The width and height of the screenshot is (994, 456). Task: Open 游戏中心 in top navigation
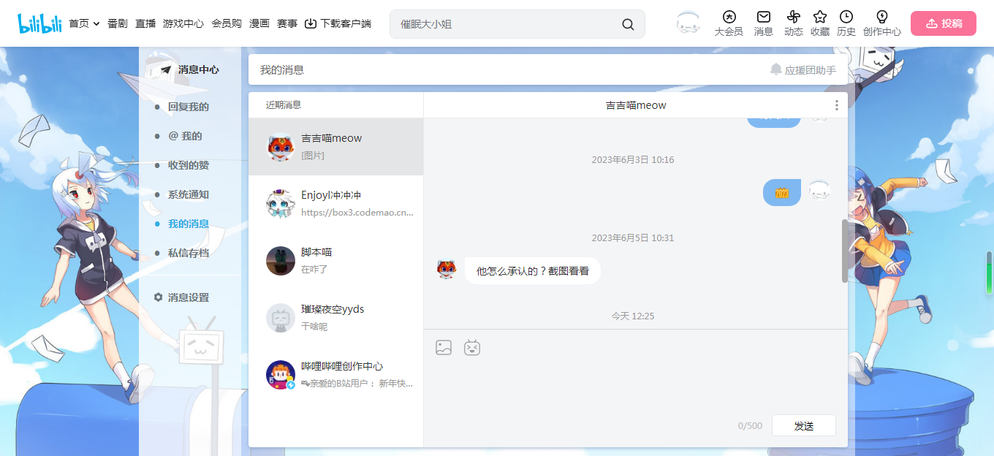(183, 23)
